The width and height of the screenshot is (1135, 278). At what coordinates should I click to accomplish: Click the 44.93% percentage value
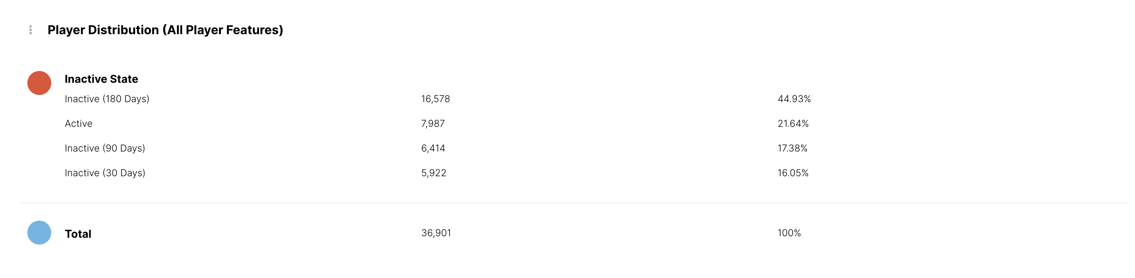(x=794, y=99)
